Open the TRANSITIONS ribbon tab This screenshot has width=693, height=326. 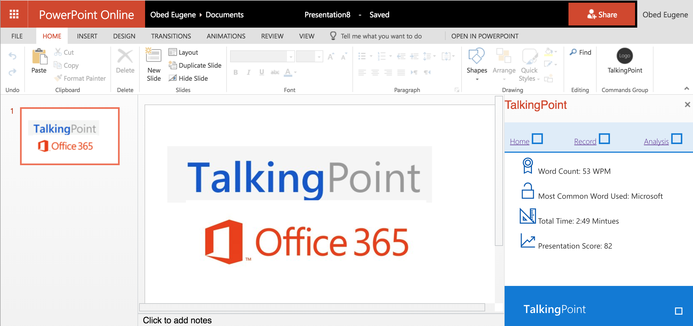171,36
